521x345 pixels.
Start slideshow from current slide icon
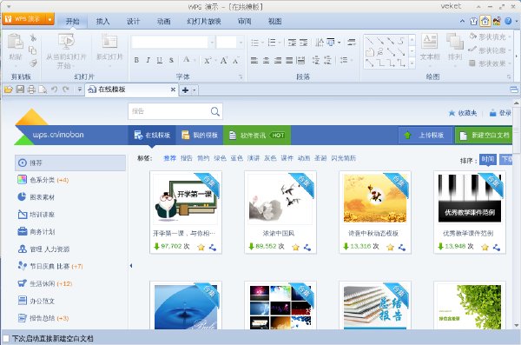[66, 42]
